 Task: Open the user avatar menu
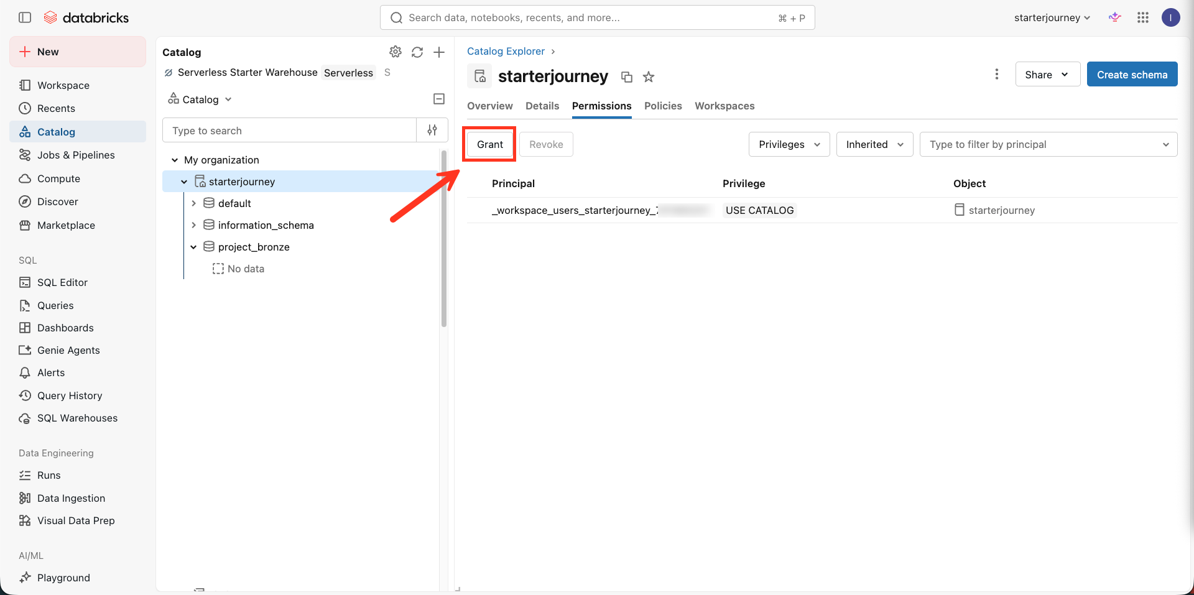click(x=1171, y=17)
